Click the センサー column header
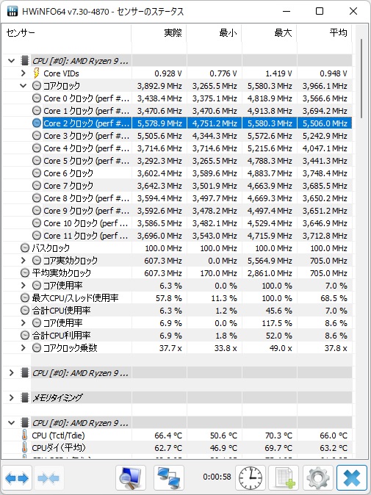Viewport: 371px width, 495px height. click(67, 32)
